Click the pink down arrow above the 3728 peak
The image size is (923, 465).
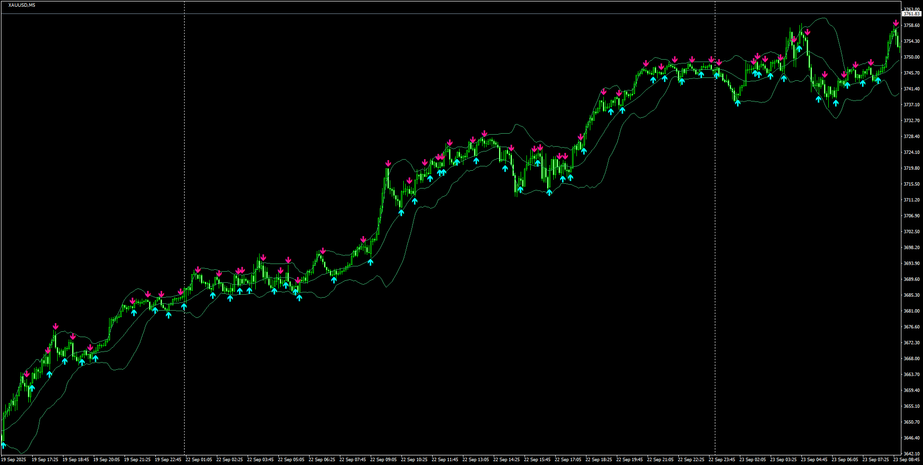pos(484,133)
